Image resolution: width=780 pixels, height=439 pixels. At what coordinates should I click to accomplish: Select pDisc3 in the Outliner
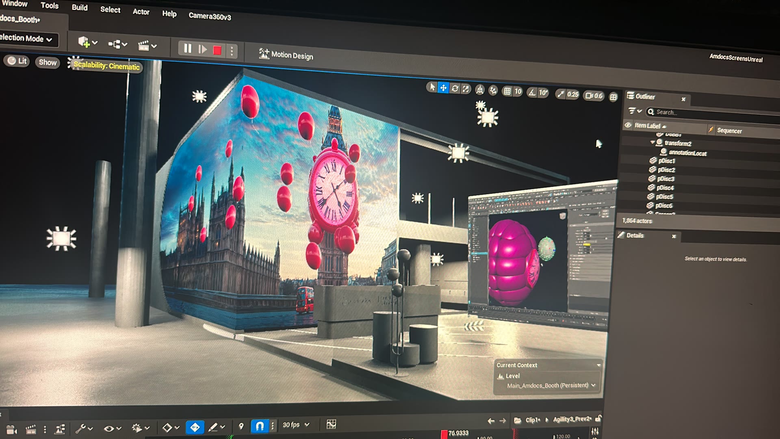coord(665,179)
